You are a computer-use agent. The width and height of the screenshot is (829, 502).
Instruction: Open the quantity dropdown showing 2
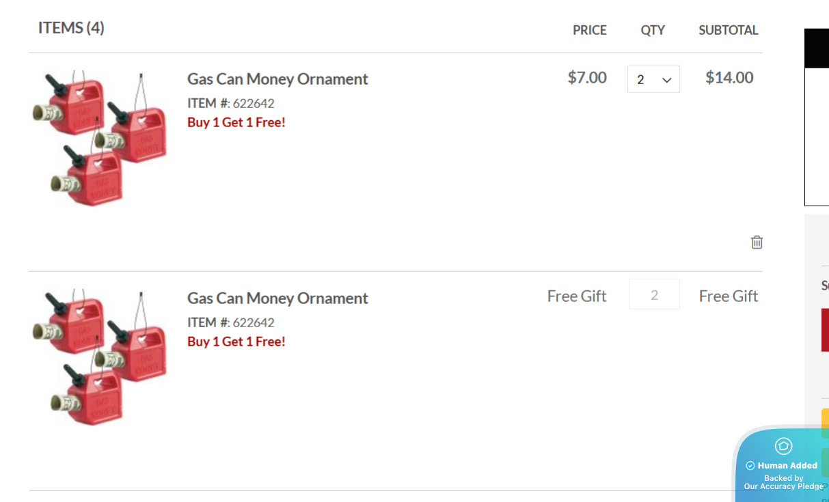point(653,79)
